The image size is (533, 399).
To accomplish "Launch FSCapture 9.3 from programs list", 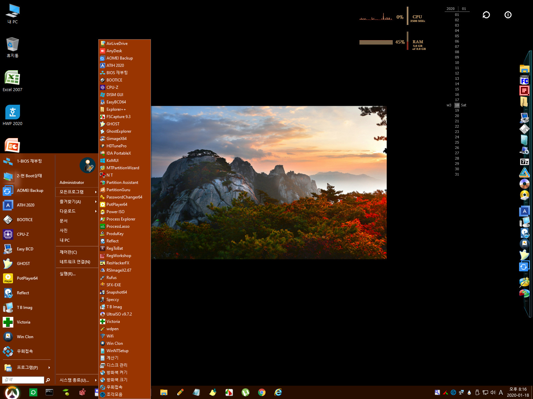I will pos(125,117).
